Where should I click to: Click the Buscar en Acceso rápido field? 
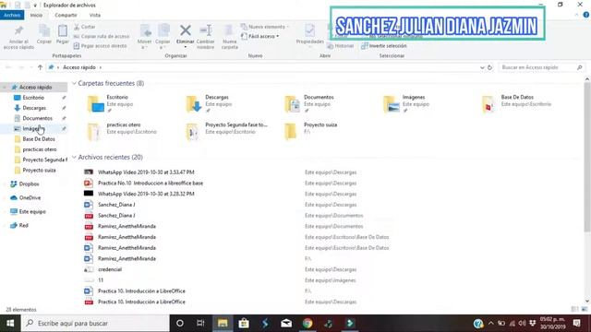pyautogui.click(x=541, y=67)
